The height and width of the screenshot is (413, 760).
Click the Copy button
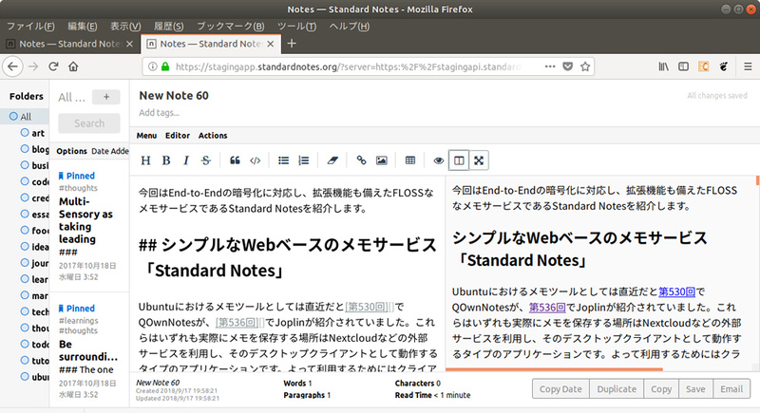click(661, 389)
